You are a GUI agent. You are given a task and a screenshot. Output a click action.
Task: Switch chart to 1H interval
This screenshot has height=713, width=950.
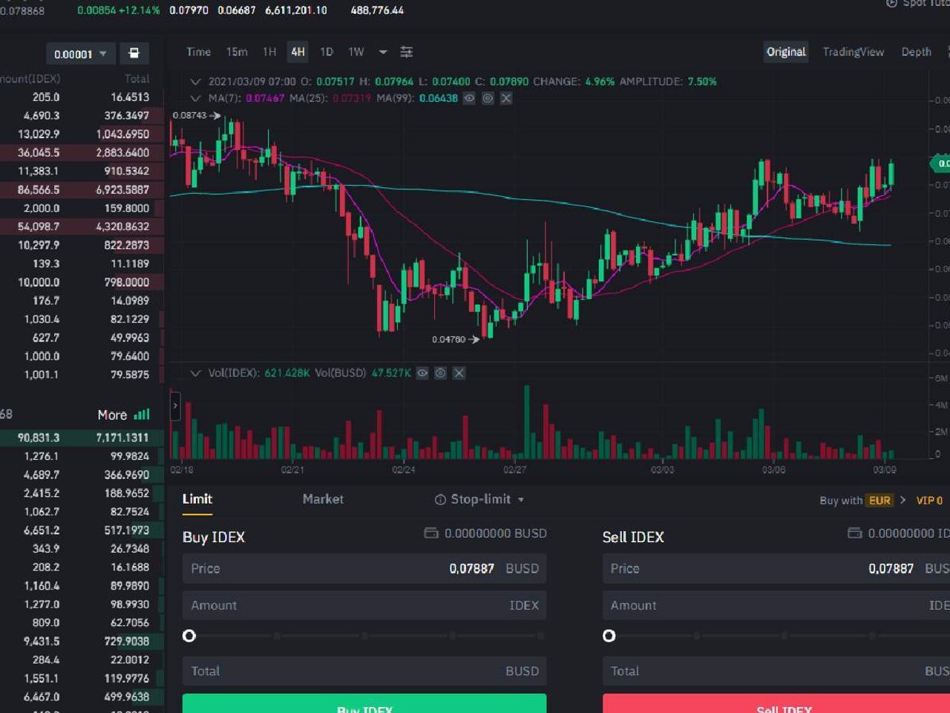(269, 52)
